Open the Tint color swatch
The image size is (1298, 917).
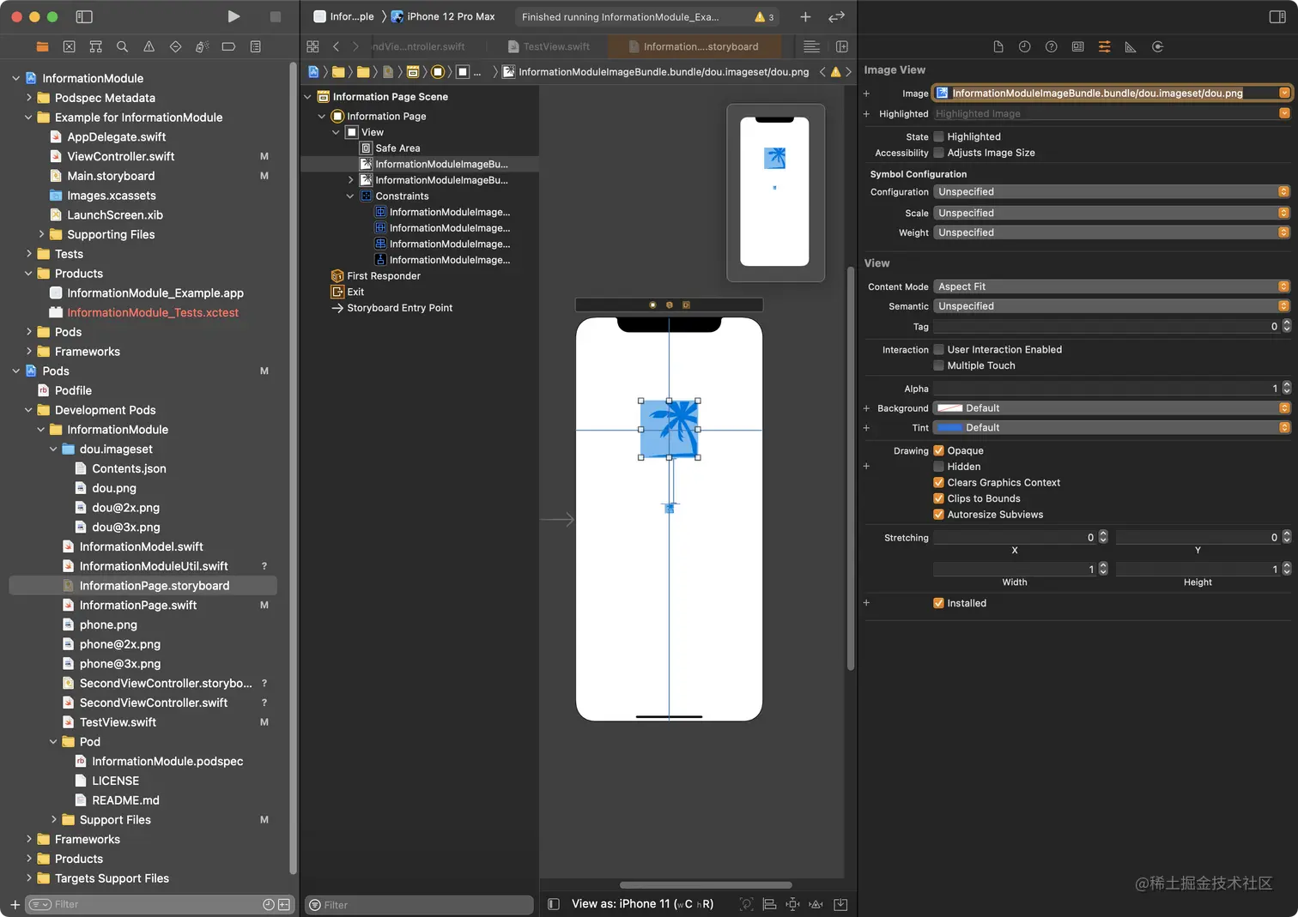coord(949,427)
